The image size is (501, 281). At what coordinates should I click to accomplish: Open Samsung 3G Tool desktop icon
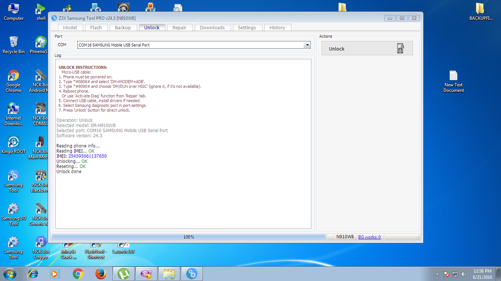[13, 211]
